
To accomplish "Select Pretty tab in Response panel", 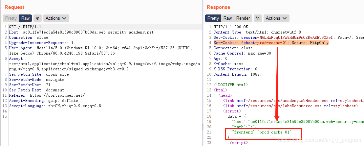I will 213,18.
